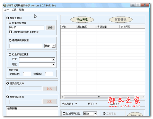Open the 文件 menu
The image size is (153, 119).
[x=6, y=10]
